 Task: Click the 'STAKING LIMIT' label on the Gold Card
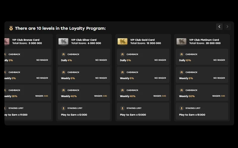[x=134, y=108]
